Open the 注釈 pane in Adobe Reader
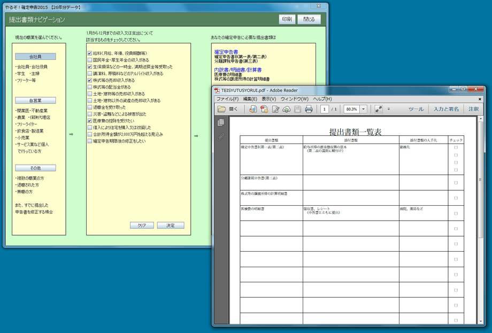 473,109
